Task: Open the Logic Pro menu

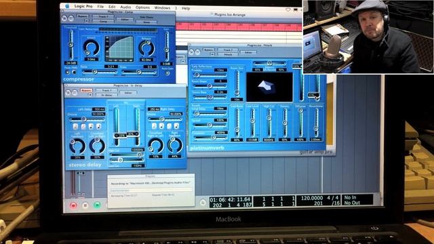Action: [83, 6]
